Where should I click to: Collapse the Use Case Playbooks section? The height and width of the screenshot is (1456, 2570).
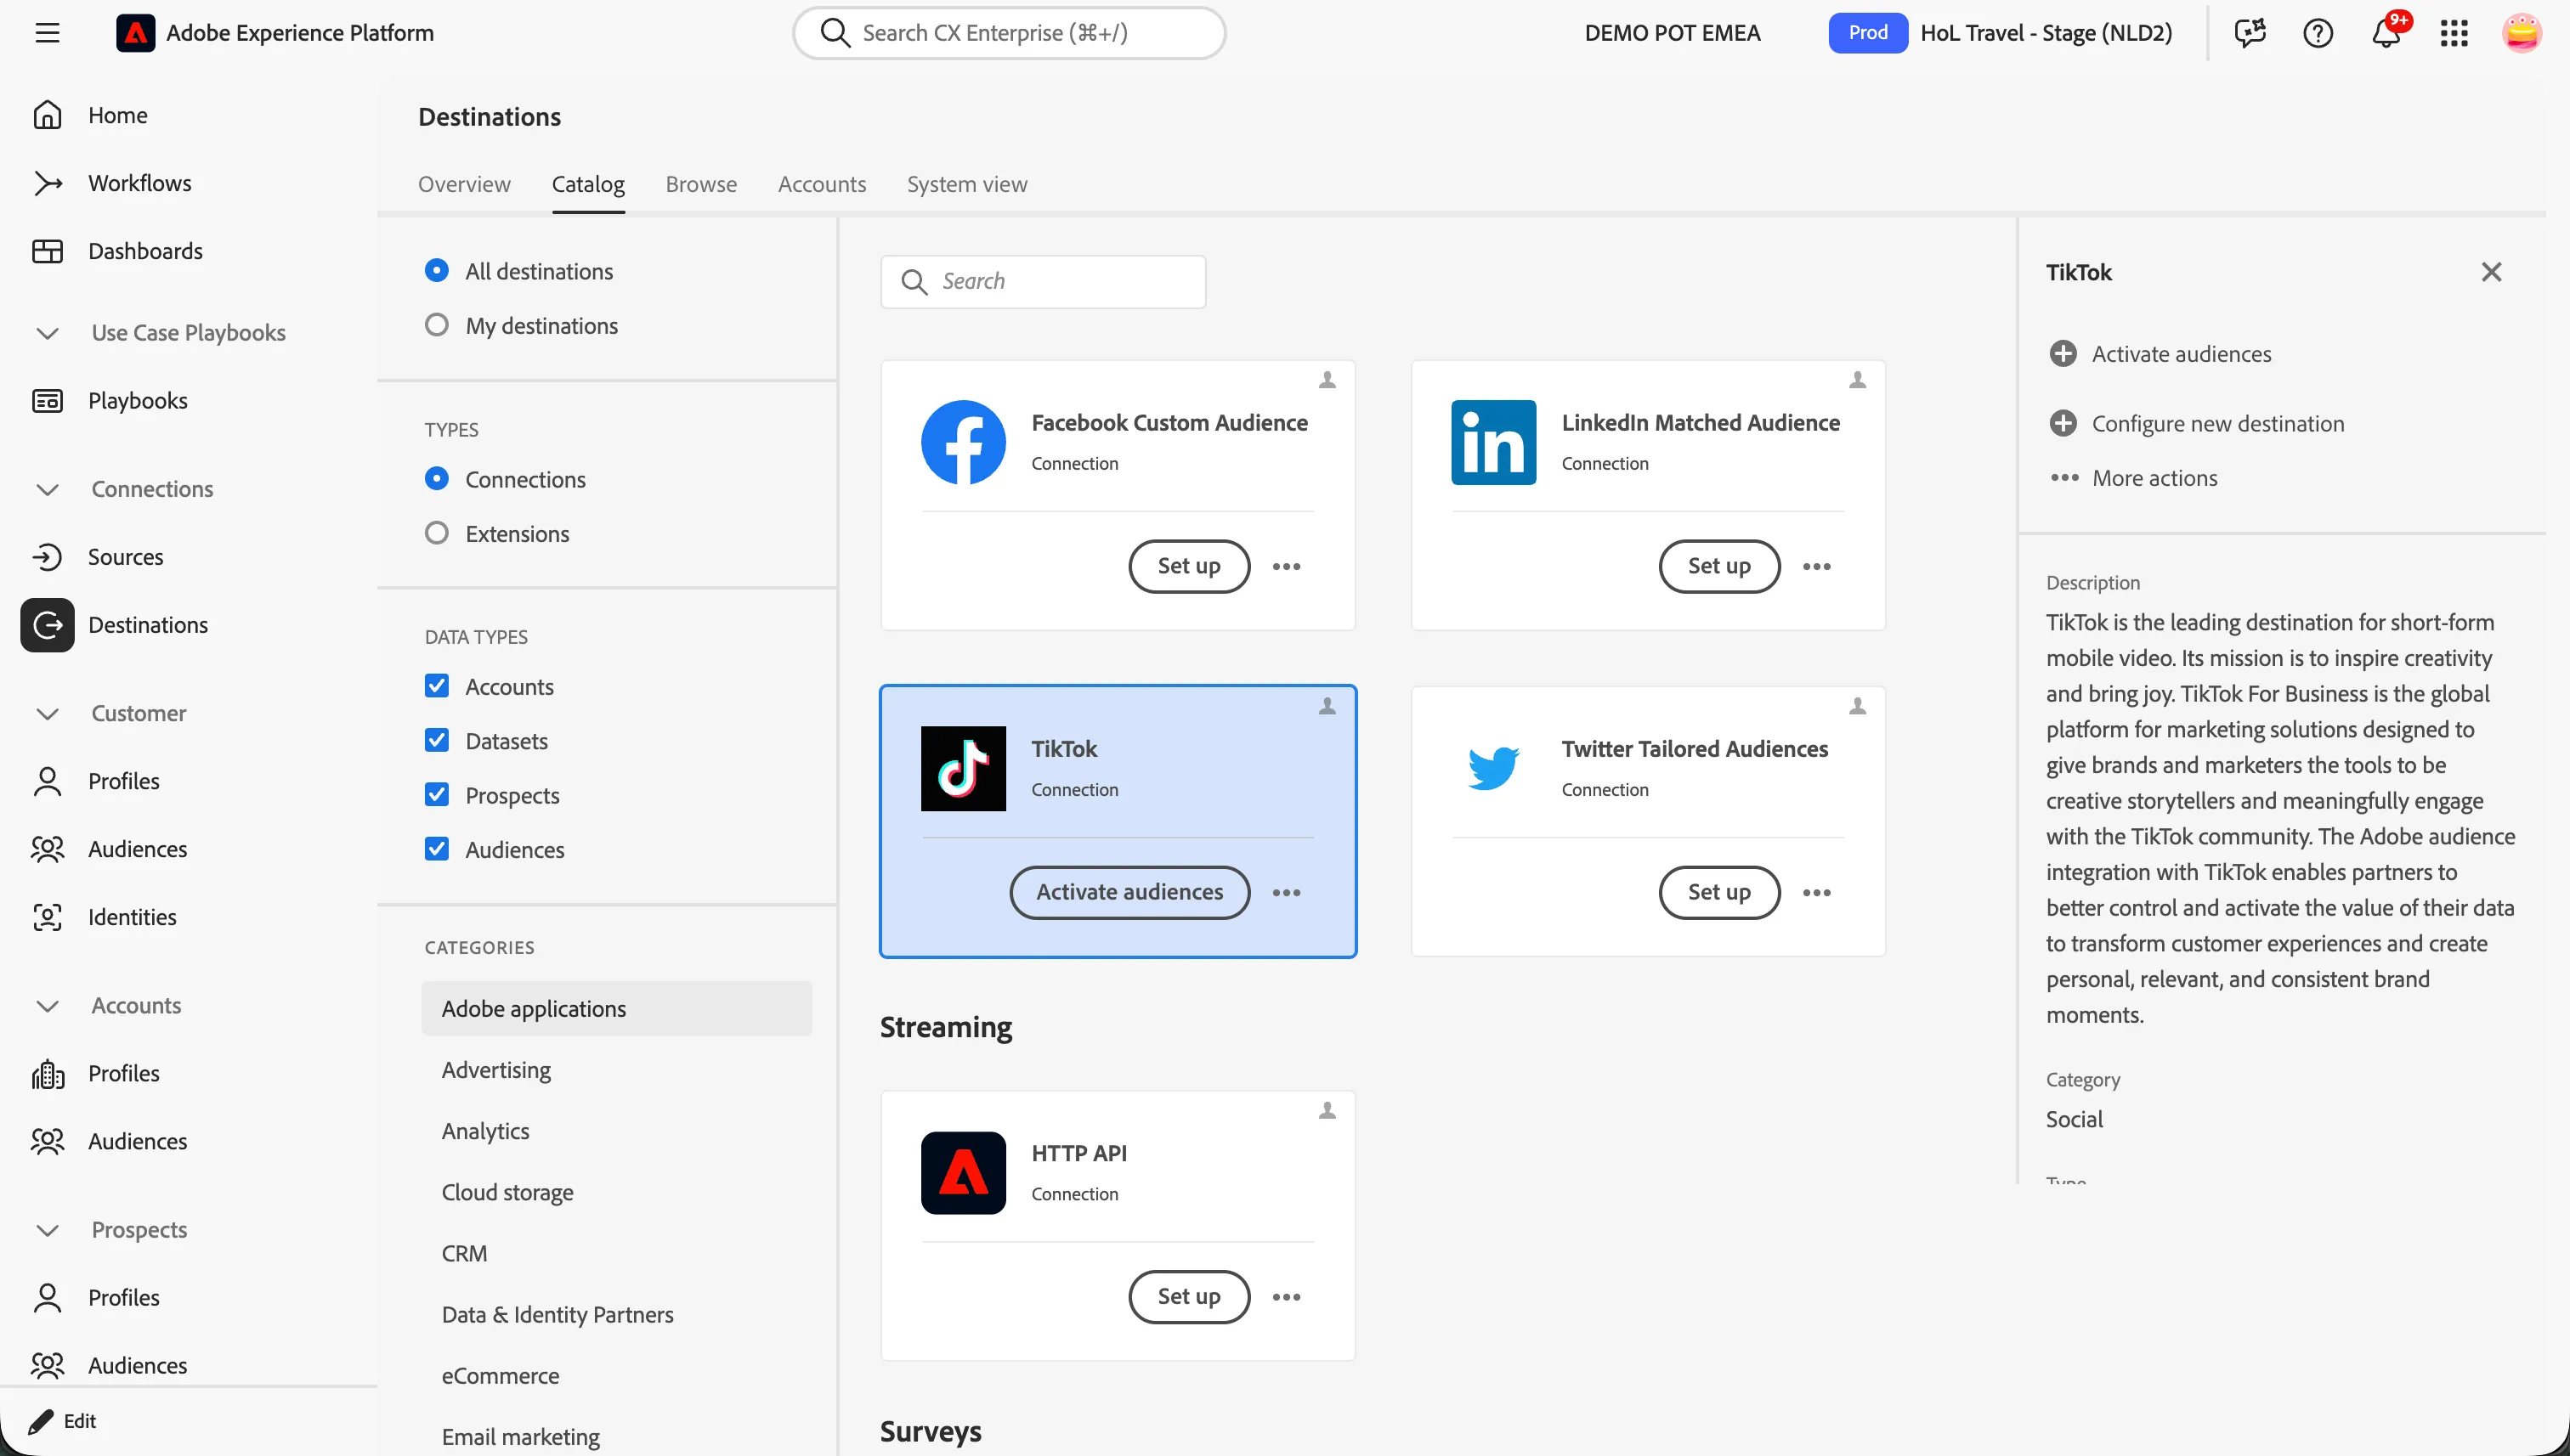pyautogui.click(x=47, y=333)
